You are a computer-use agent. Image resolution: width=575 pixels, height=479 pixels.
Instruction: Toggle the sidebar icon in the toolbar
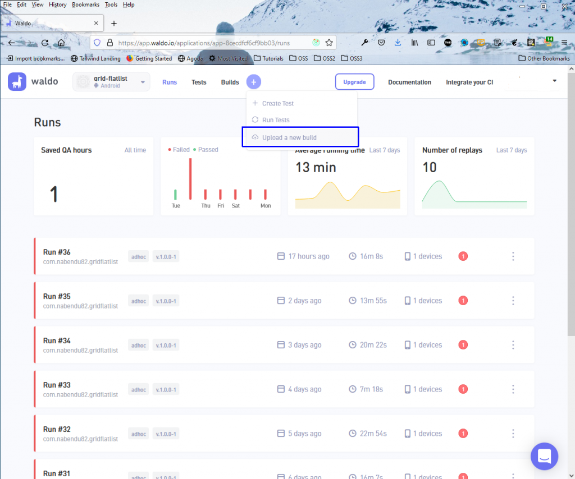[431, 43]
